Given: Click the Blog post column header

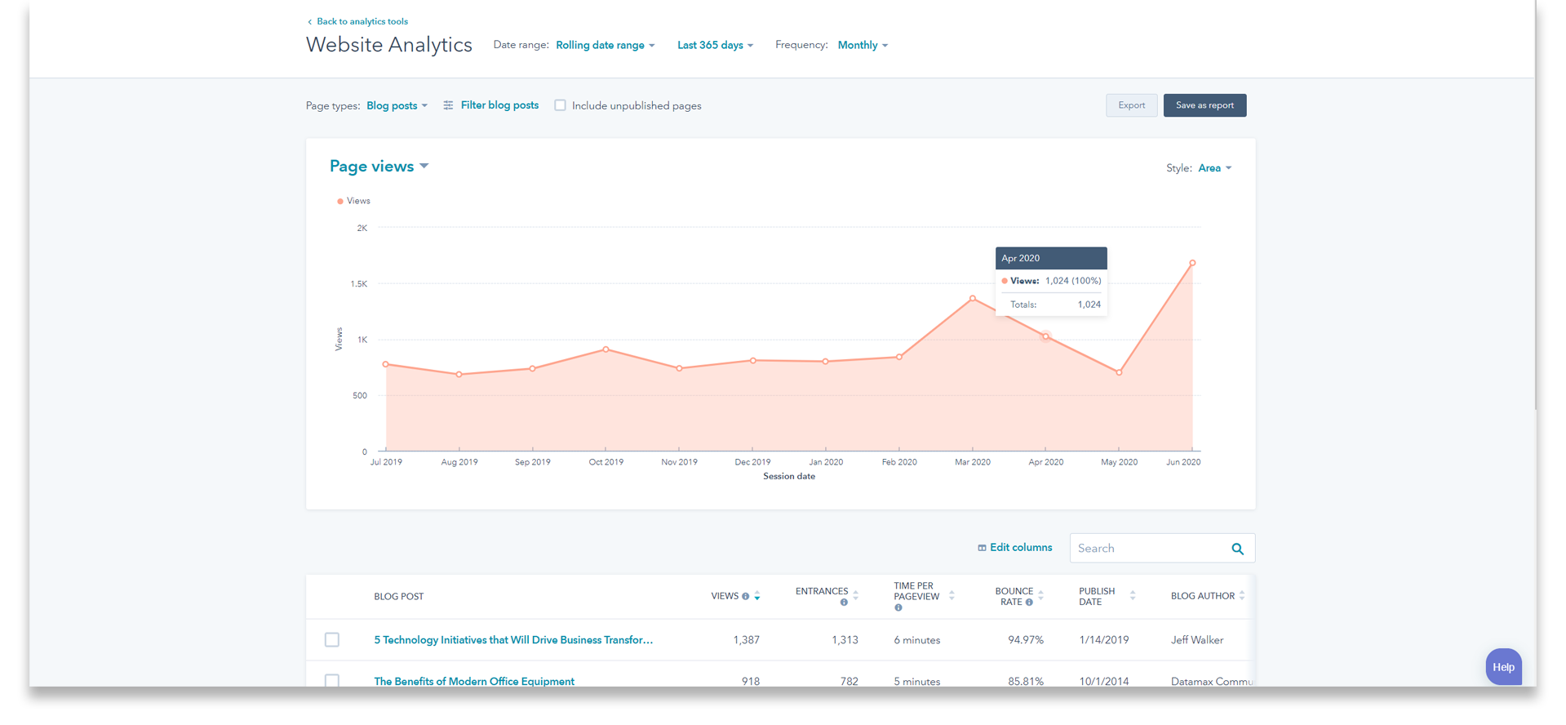Looking at the screenshot, I should 399,597.
